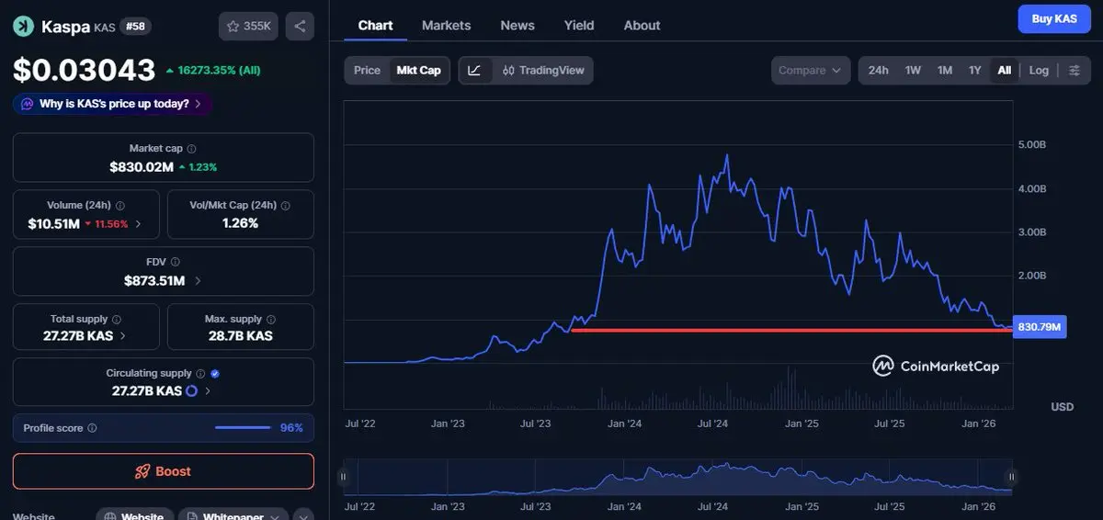
Task: Click the 1.26% Vol/Mkt Cap value
Action: (240, 223)
